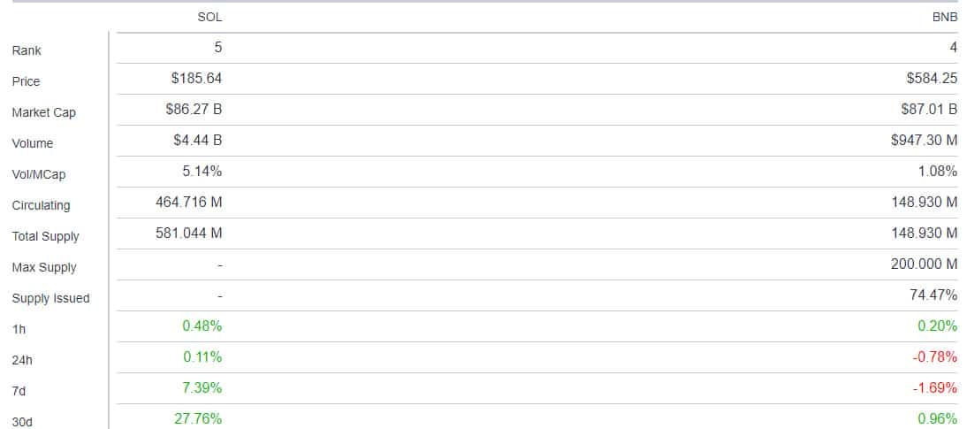Click BNB 24h change -0.78%

[935, 356]
